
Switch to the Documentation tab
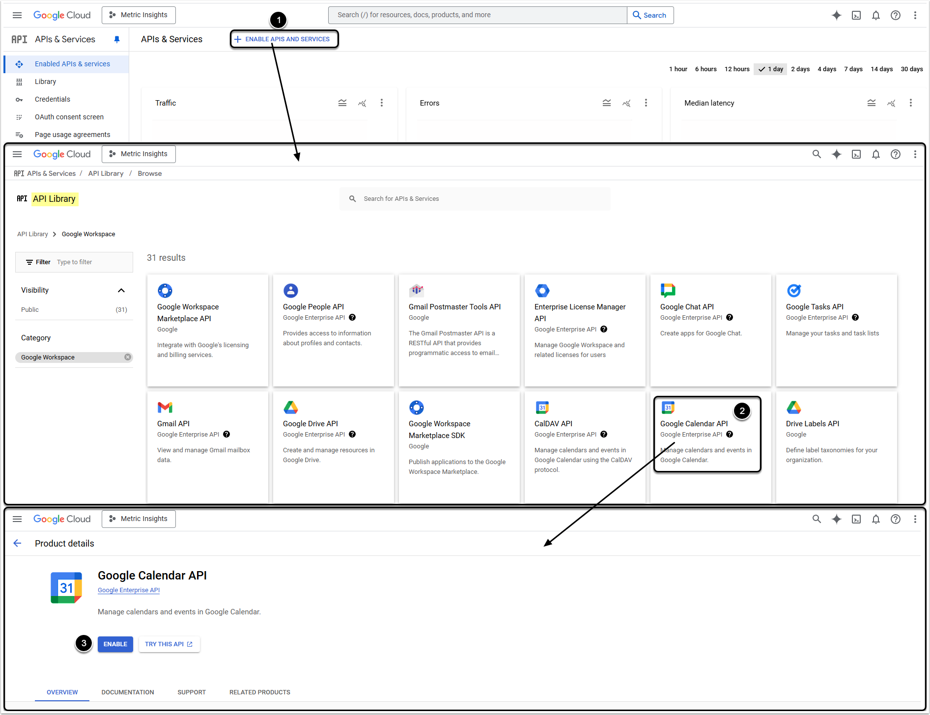pos(128,692)
